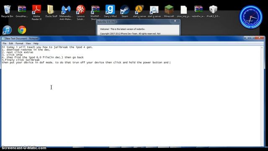The width and height of the screenshot is (268, 151).
Task: Launch Garry's Mod from desktop
Action: 110,11
